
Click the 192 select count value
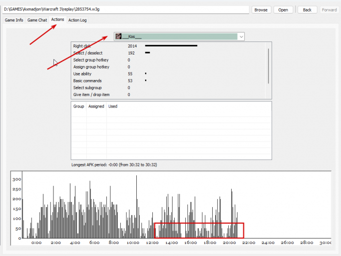coord(131,53)
